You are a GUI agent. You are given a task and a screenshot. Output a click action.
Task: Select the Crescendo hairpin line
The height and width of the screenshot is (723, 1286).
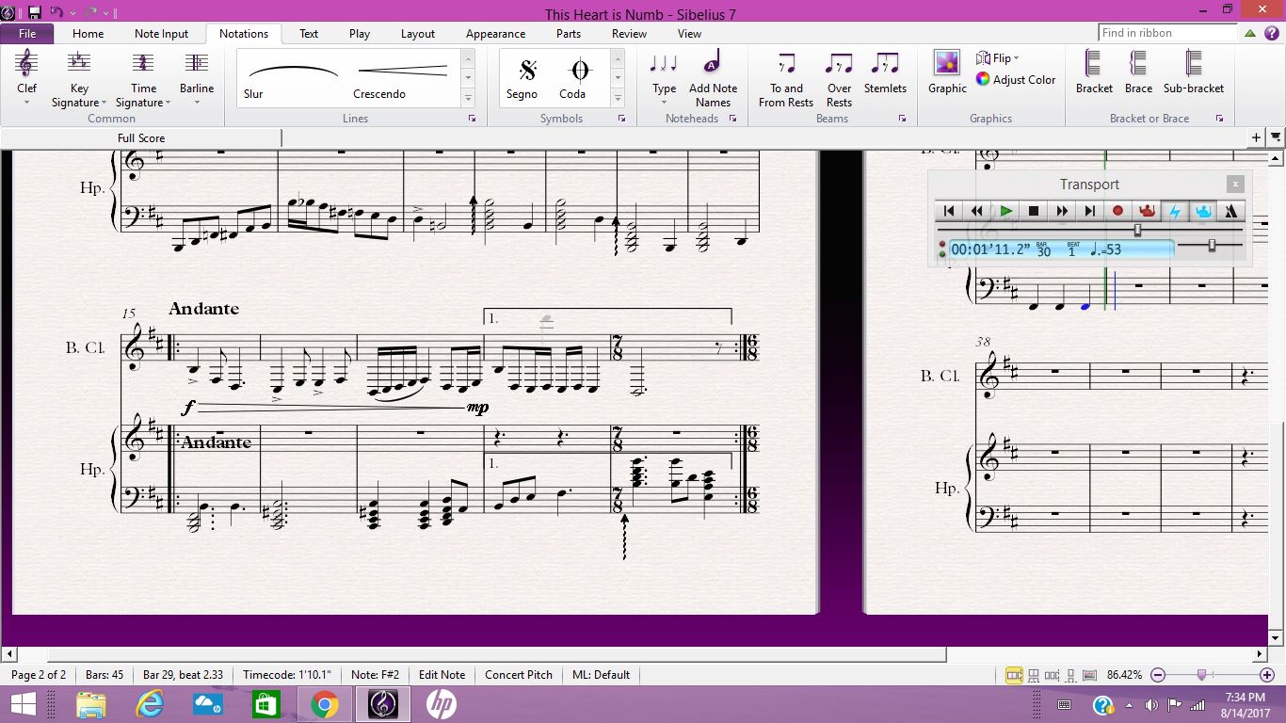click(402, 78)
